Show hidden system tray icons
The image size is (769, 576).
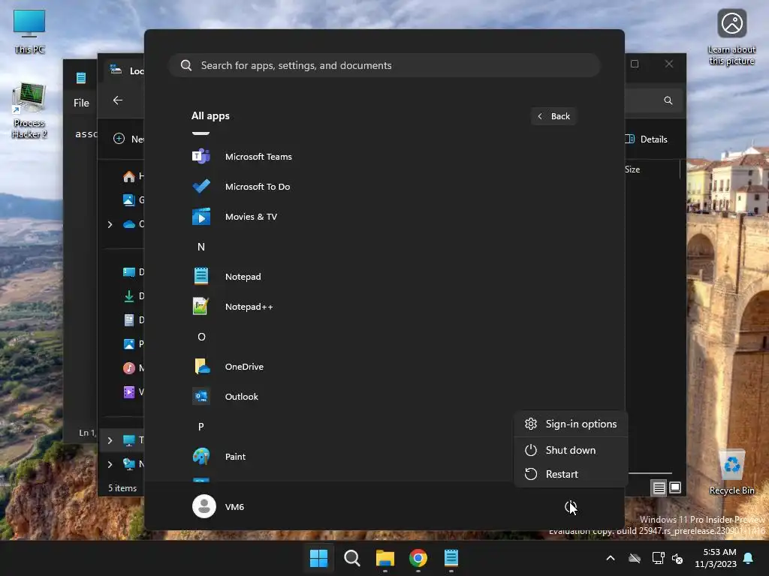click(611, 558)
